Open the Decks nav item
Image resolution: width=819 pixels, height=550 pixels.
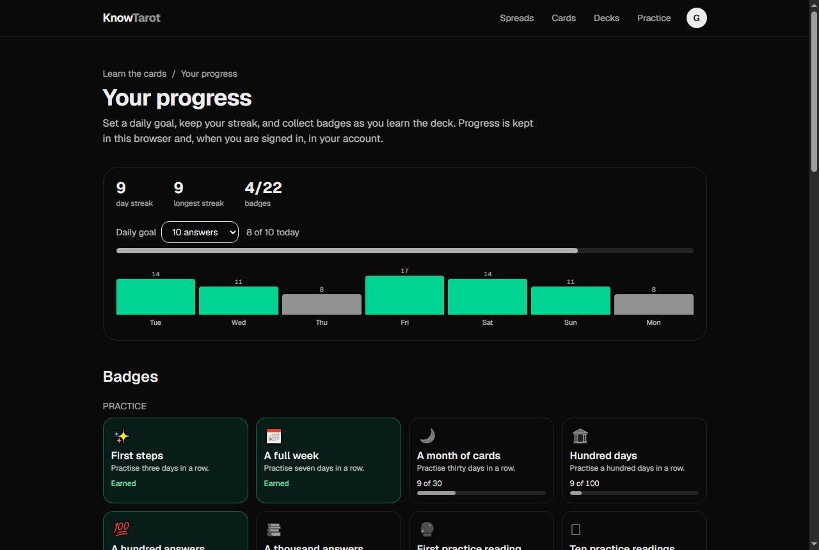pos(607,18)
